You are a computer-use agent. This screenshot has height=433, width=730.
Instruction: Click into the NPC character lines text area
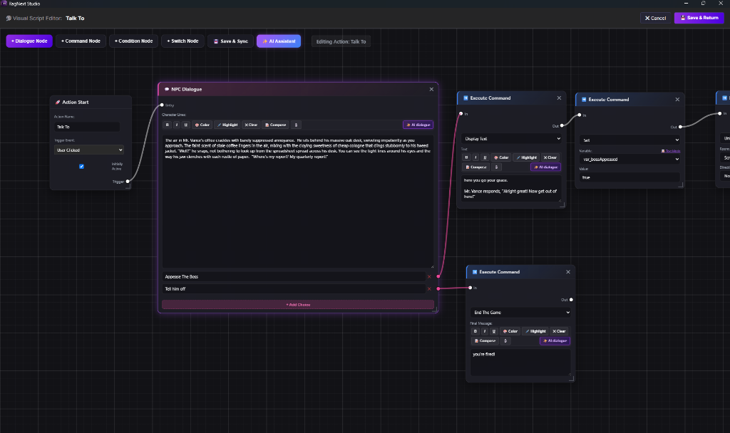(x=298, y=202)
